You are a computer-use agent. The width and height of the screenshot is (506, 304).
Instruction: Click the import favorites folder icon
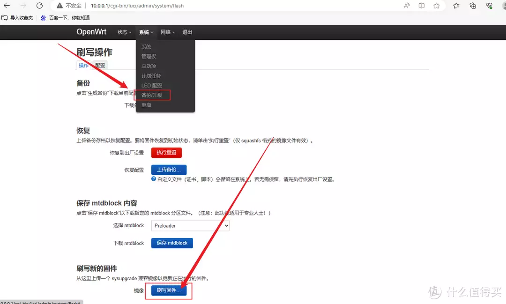point(5,18)
